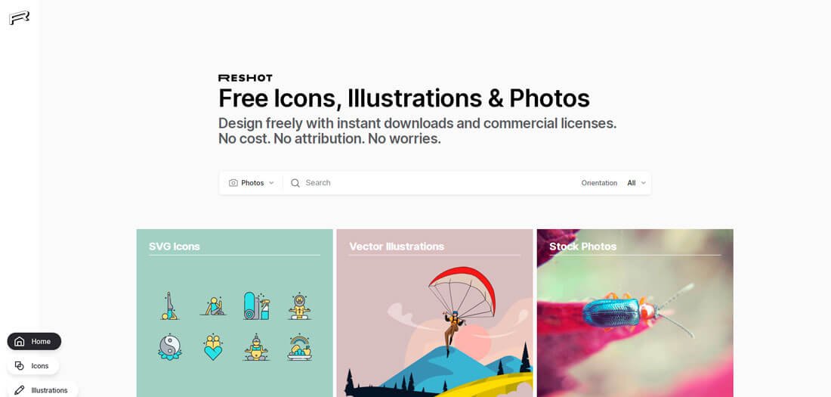
Task: Select the headstand yoga pose icon
Action: (x=169, y=306)
